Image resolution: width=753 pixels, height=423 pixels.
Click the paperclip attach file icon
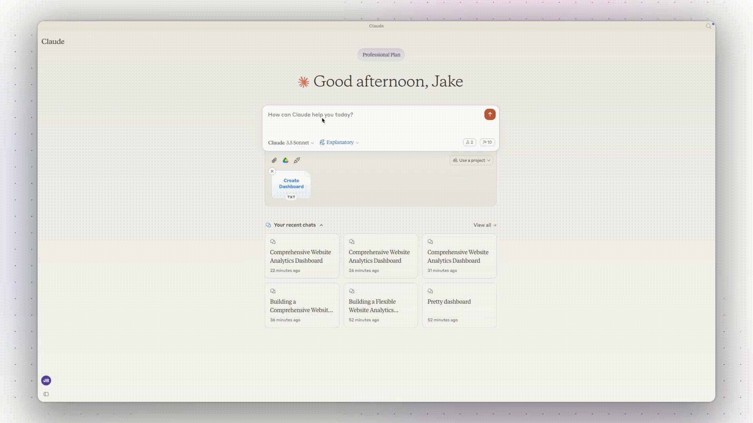pyautogui.click(x=274, y=160)
